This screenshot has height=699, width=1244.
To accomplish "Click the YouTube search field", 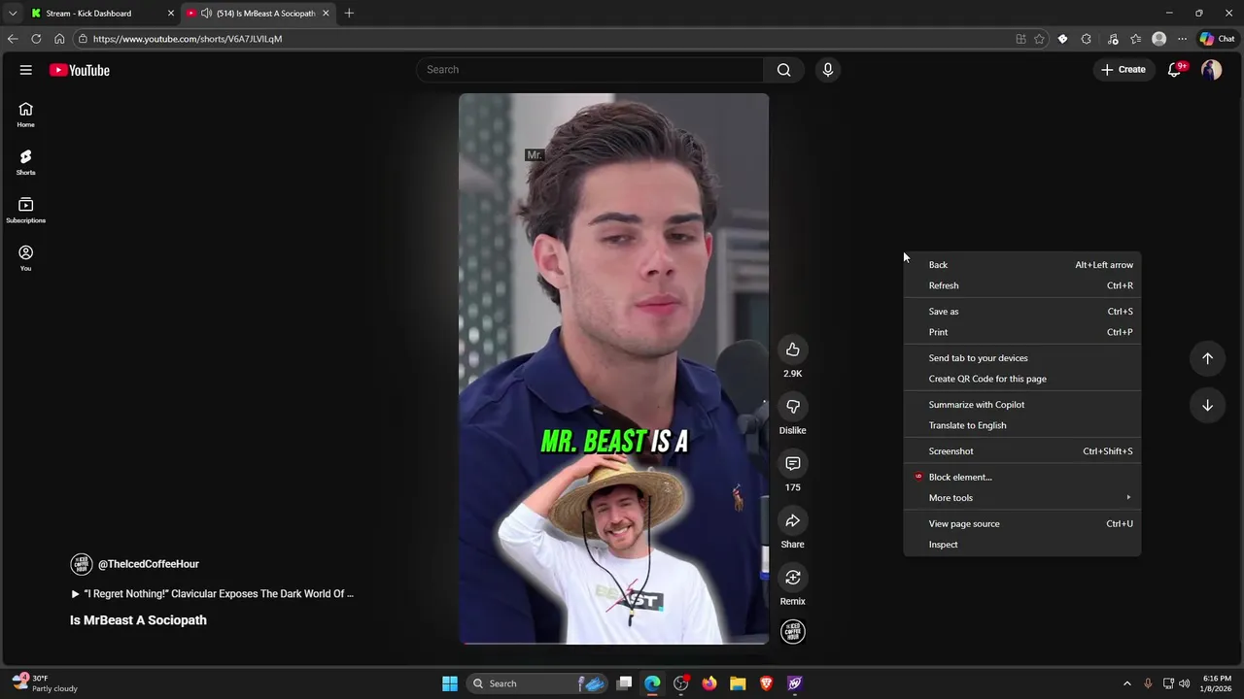I will pos(590,70).
